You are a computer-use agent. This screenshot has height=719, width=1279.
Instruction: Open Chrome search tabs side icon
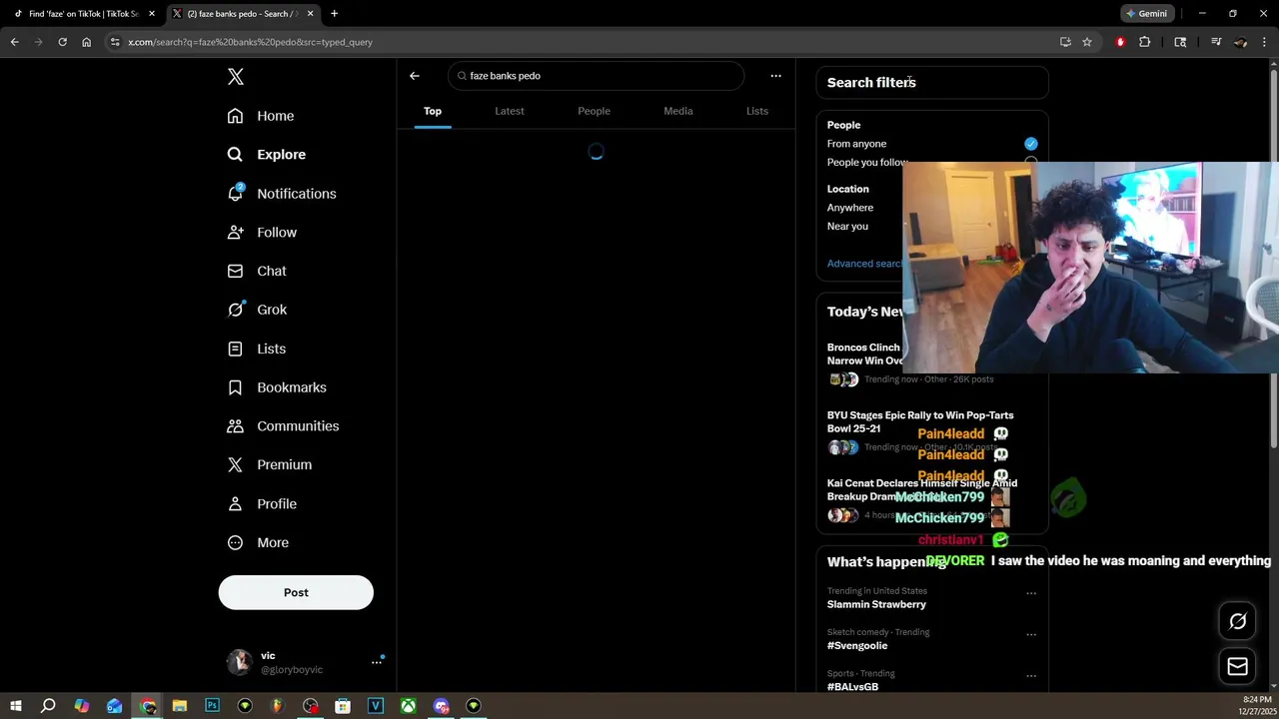click(x=1180, y=42)
